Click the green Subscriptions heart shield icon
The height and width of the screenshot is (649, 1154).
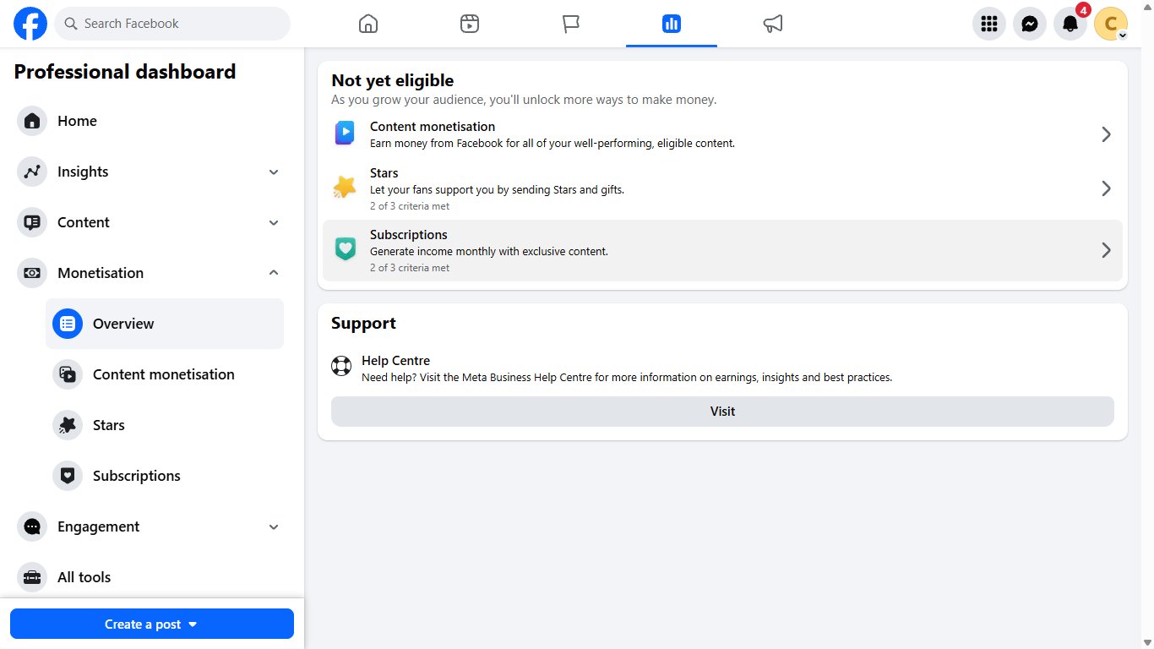345,249
